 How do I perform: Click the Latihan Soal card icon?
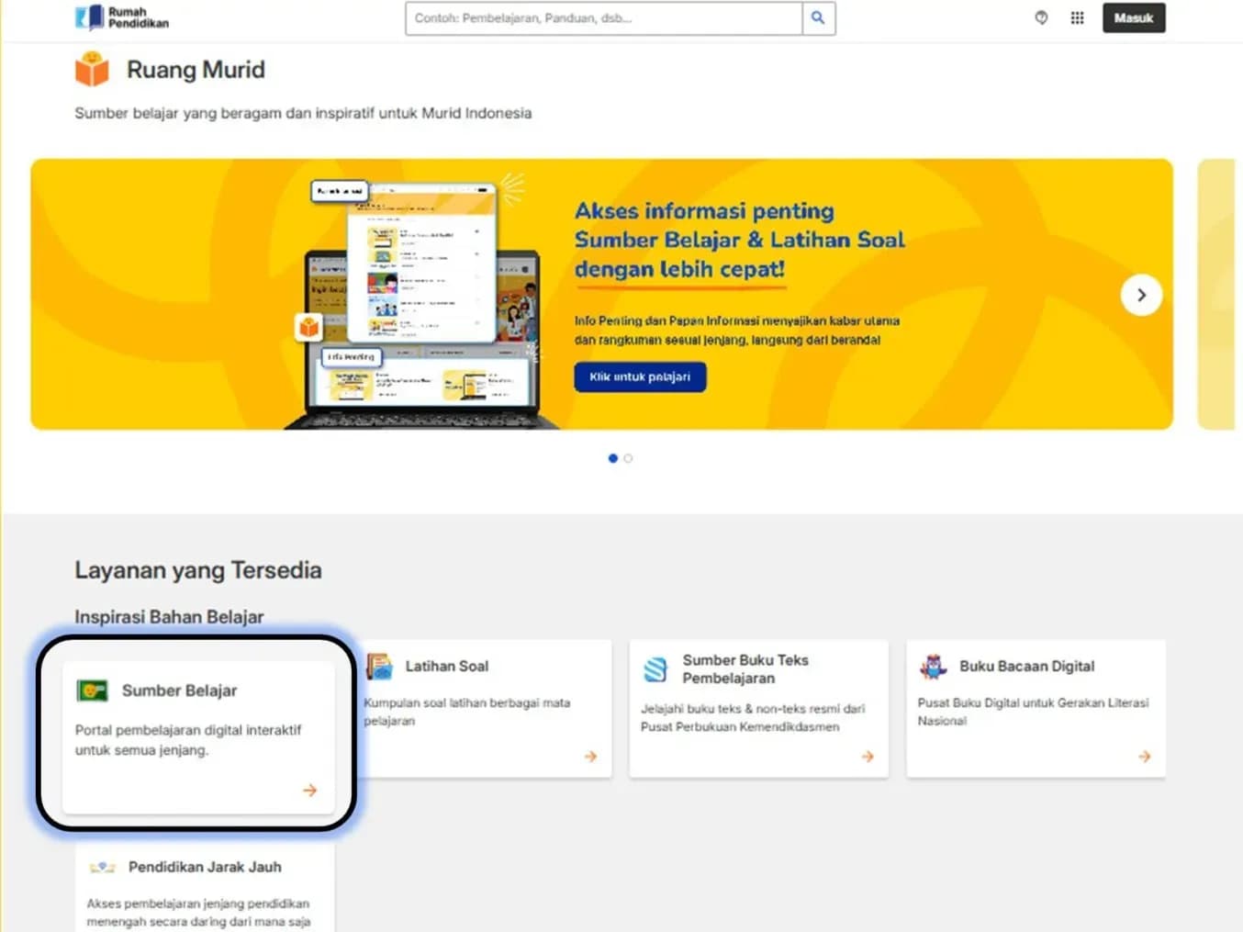coord(379,667)
